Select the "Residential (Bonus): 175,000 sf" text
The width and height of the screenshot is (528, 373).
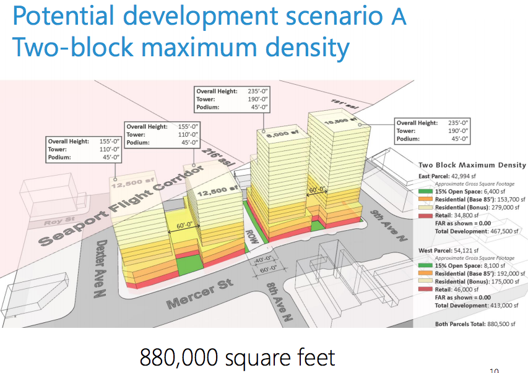coord(477,281)
